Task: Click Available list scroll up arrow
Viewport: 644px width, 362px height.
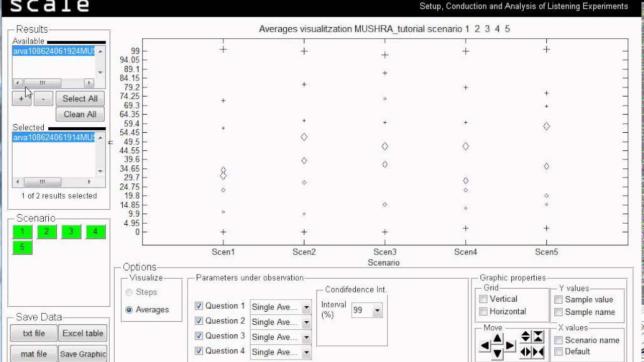Action: coord(100,51)
